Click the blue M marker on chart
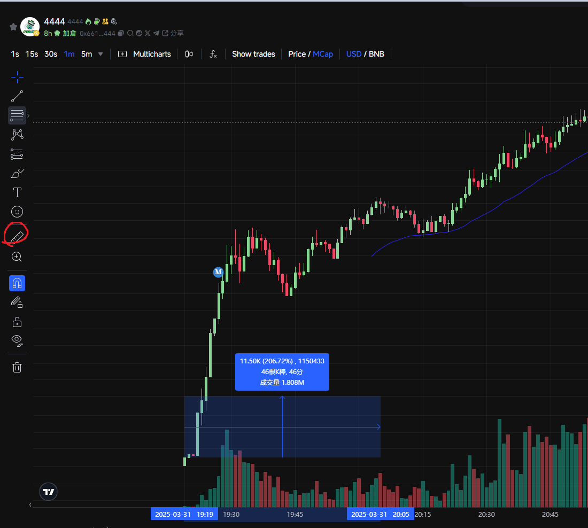 218,272
